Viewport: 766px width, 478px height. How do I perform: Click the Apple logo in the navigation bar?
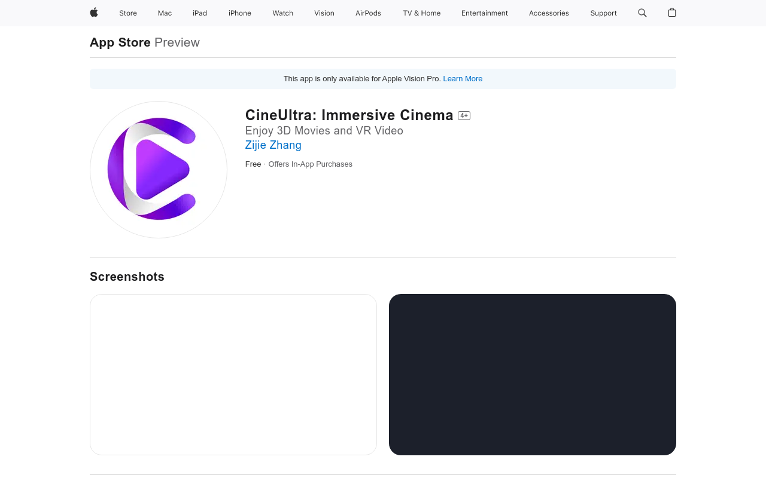pyautogui.click(x=94, y=13)
